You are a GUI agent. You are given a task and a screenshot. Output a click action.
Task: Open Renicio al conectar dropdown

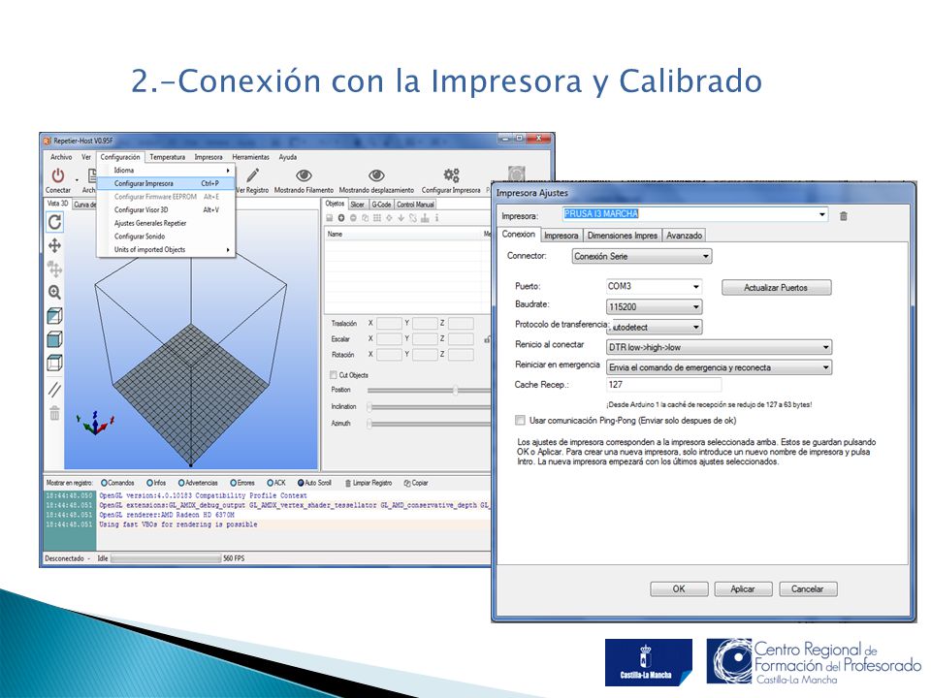(719, 347)
